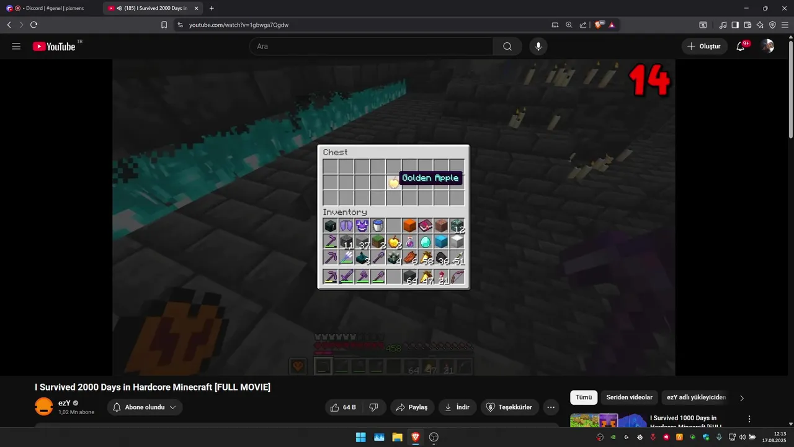Go to YouTube home via logo
The height and width of the screenshot is (447, 794).
pos(54,47)
